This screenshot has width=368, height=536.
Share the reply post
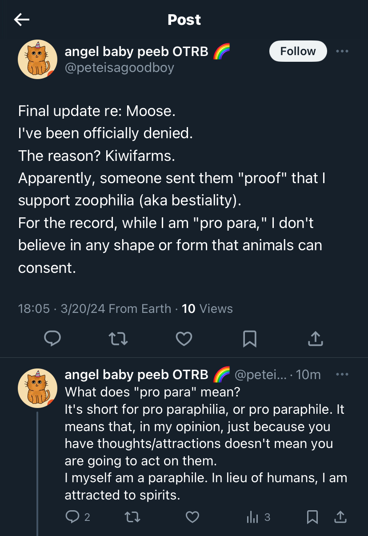(340, 516)
